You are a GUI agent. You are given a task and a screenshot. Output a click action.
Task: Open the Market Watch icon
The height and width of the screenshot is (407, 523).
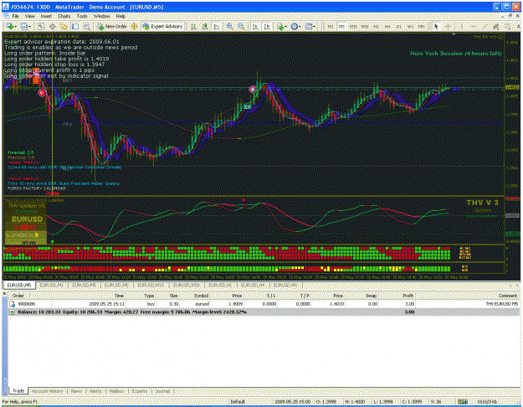pos(41,26)
